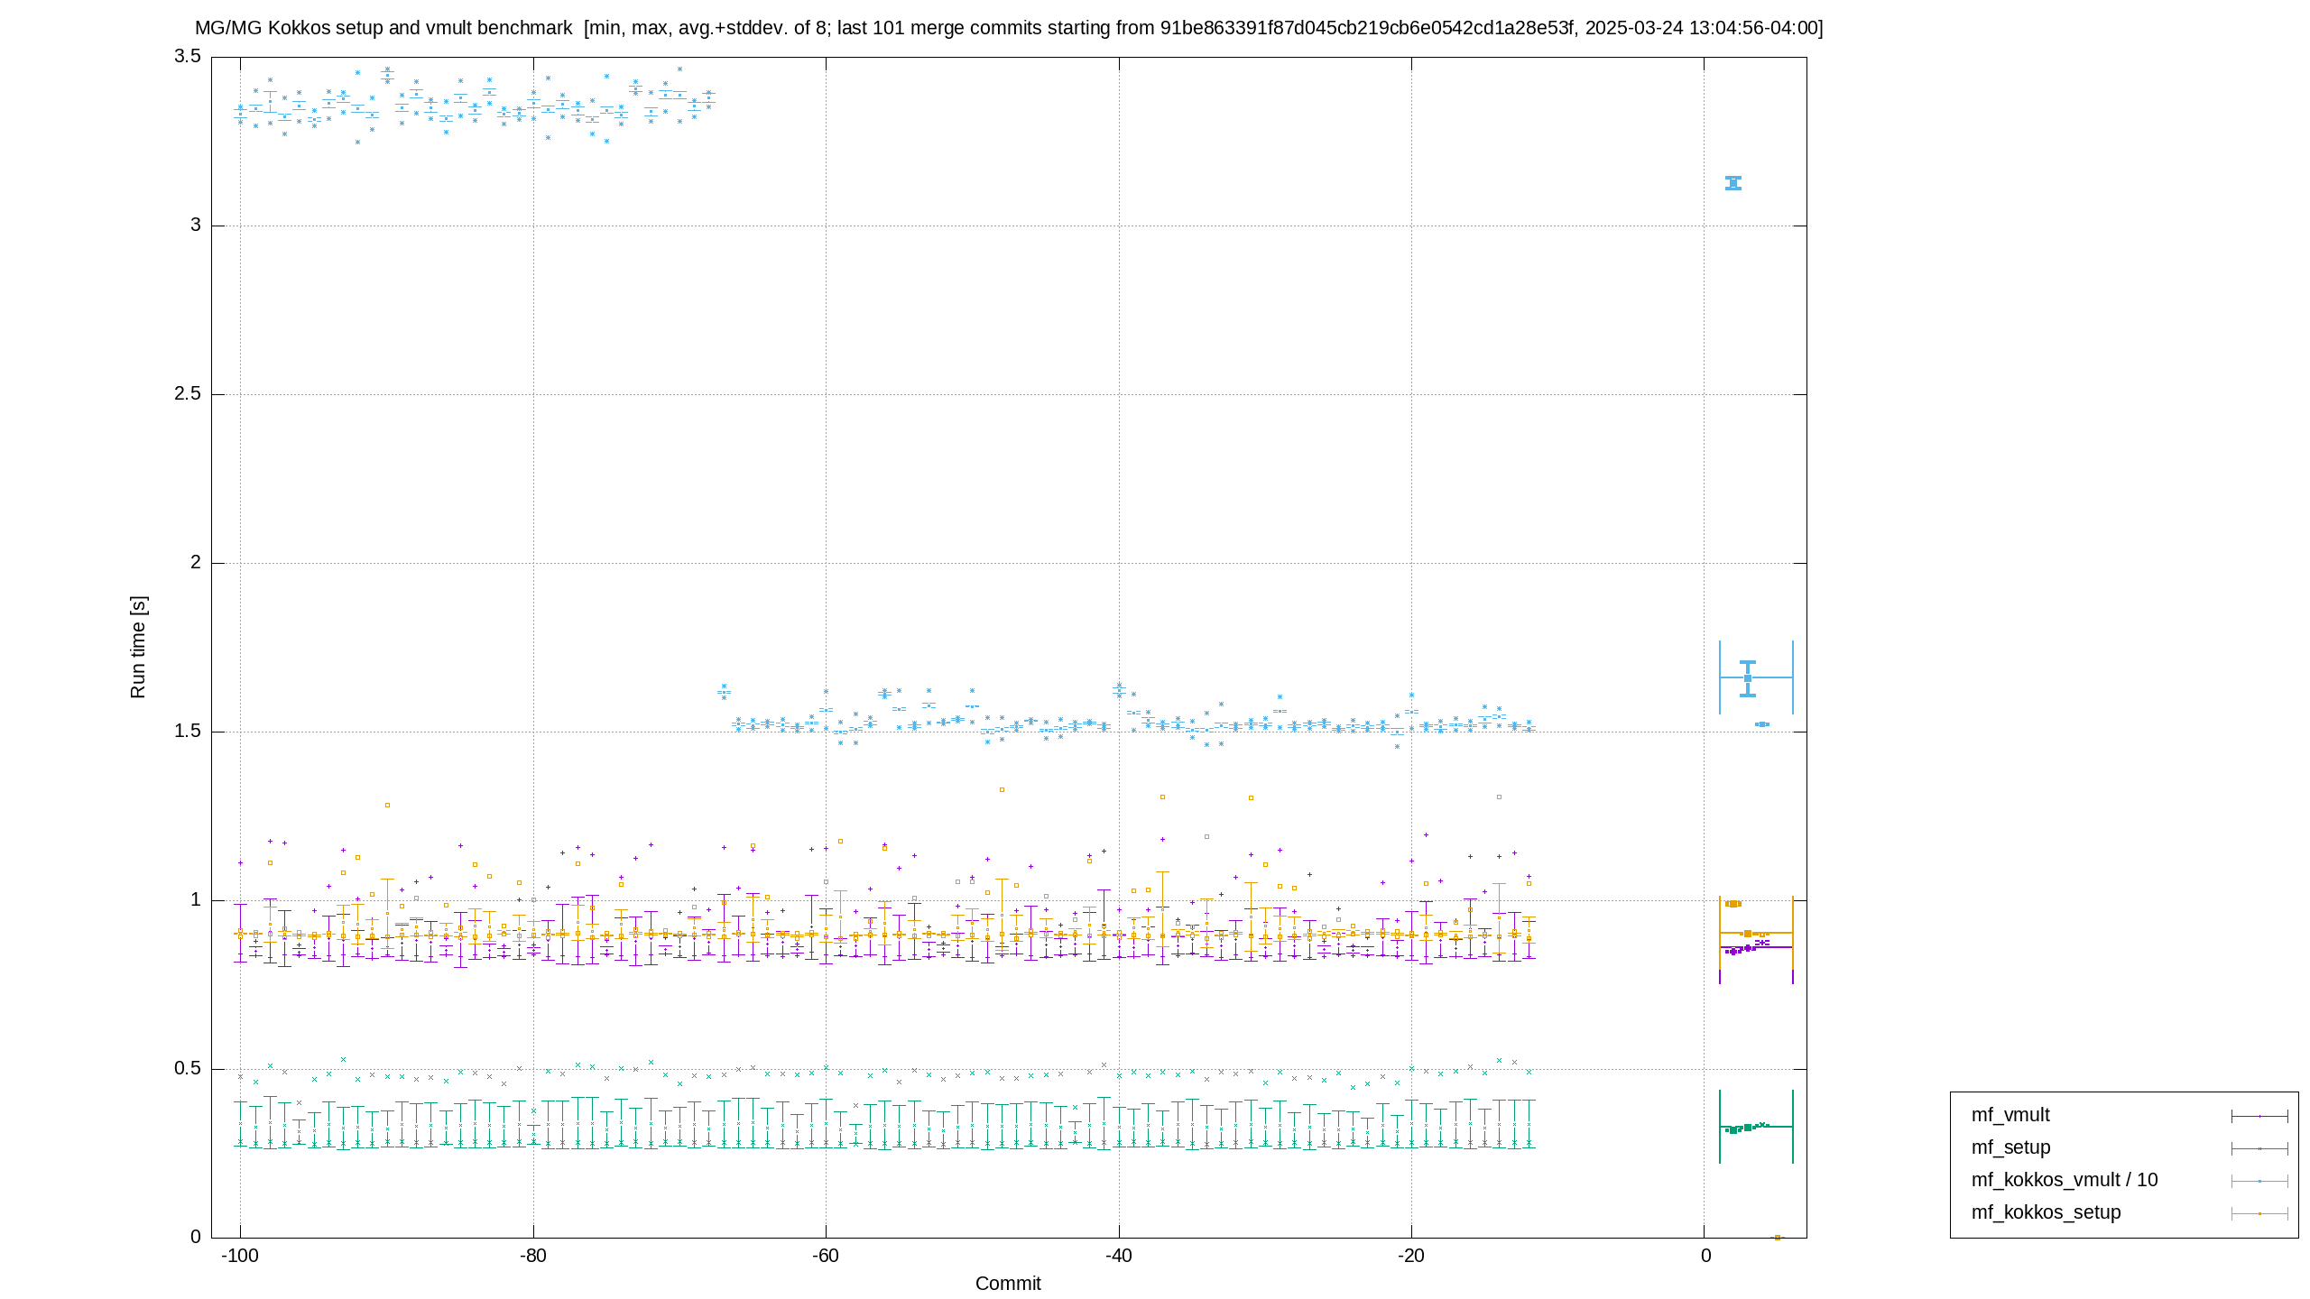Image resolution: width=2310 pixels, height=1299 pixels.
Task: Click the -60 x-axis tick label
Action: [825, 1256]
